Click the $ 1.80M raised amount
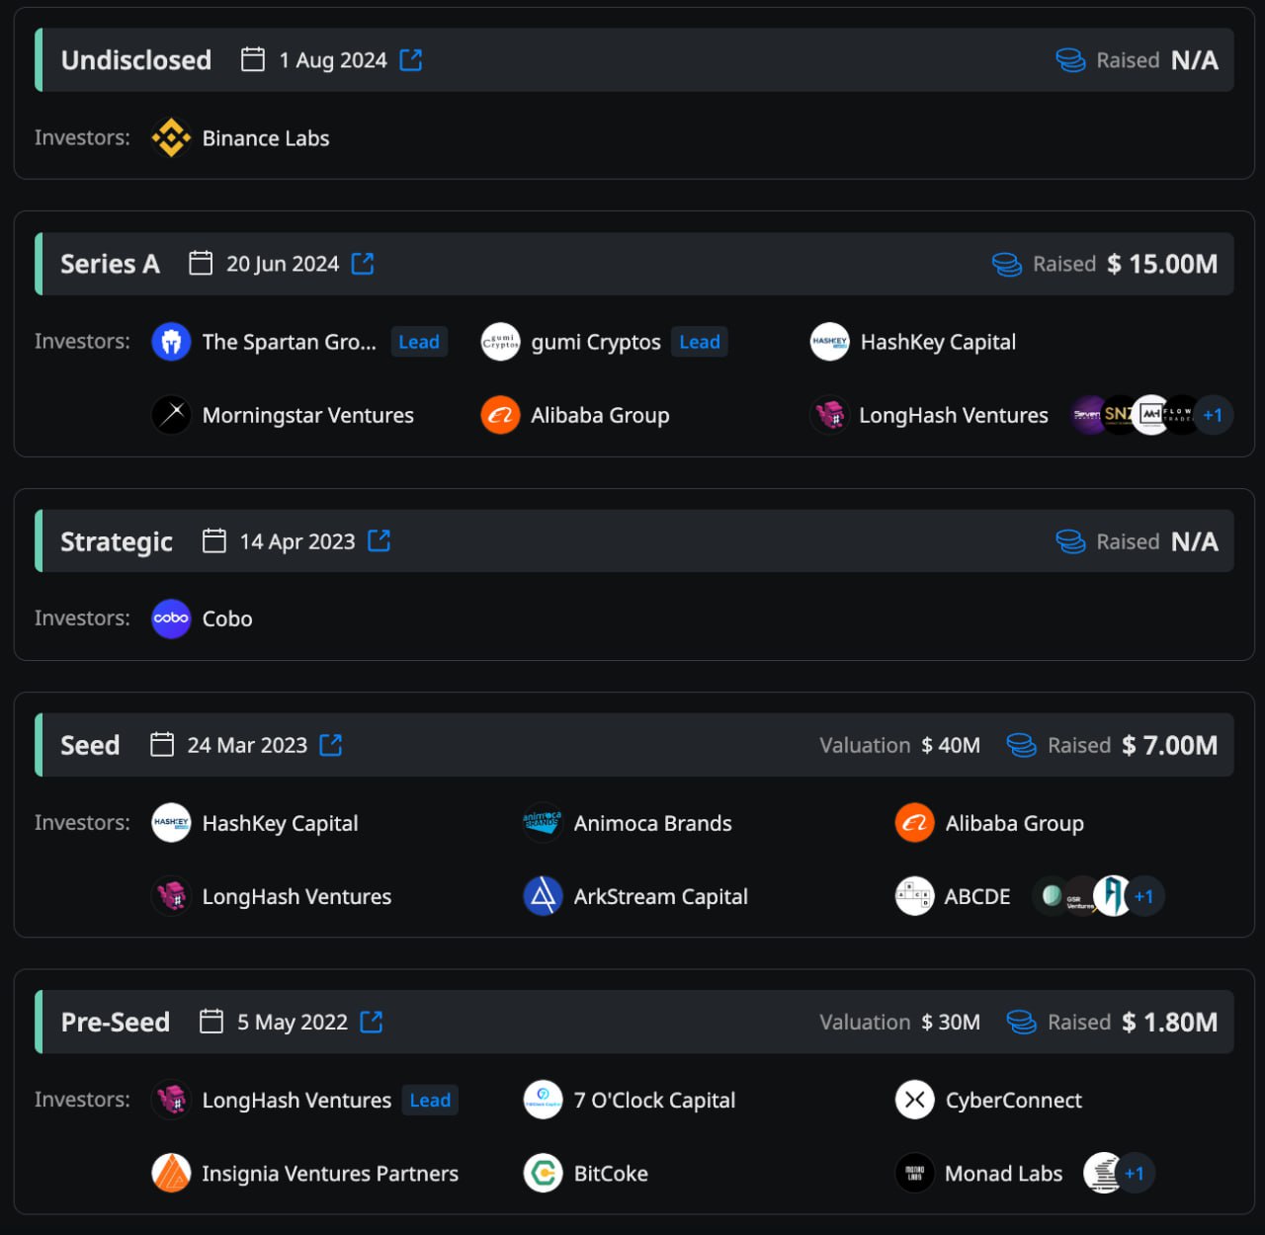Screen dimensions: 1265x1235 1170,1022
